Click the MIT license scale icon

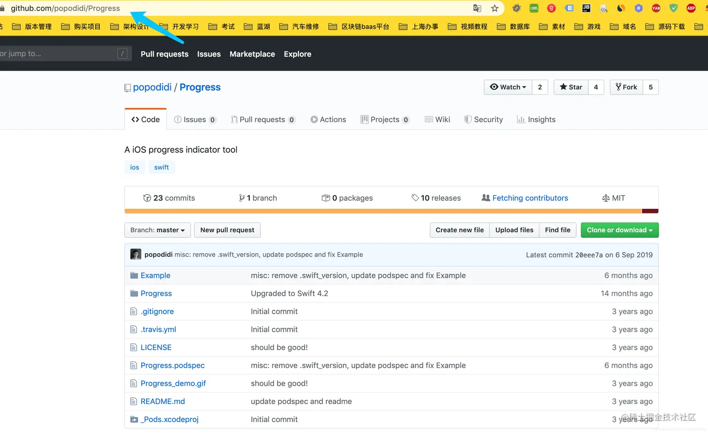coord(606,198)
